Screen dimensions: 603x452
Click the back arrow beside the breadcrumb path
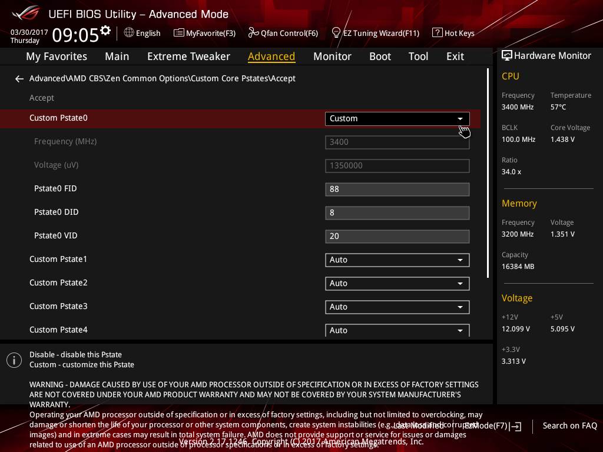(x=19, y=79)
